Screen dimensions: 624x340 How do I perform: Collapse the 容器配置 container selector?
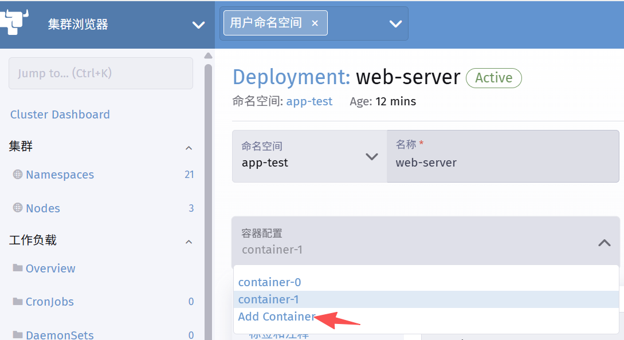[605, 243]
